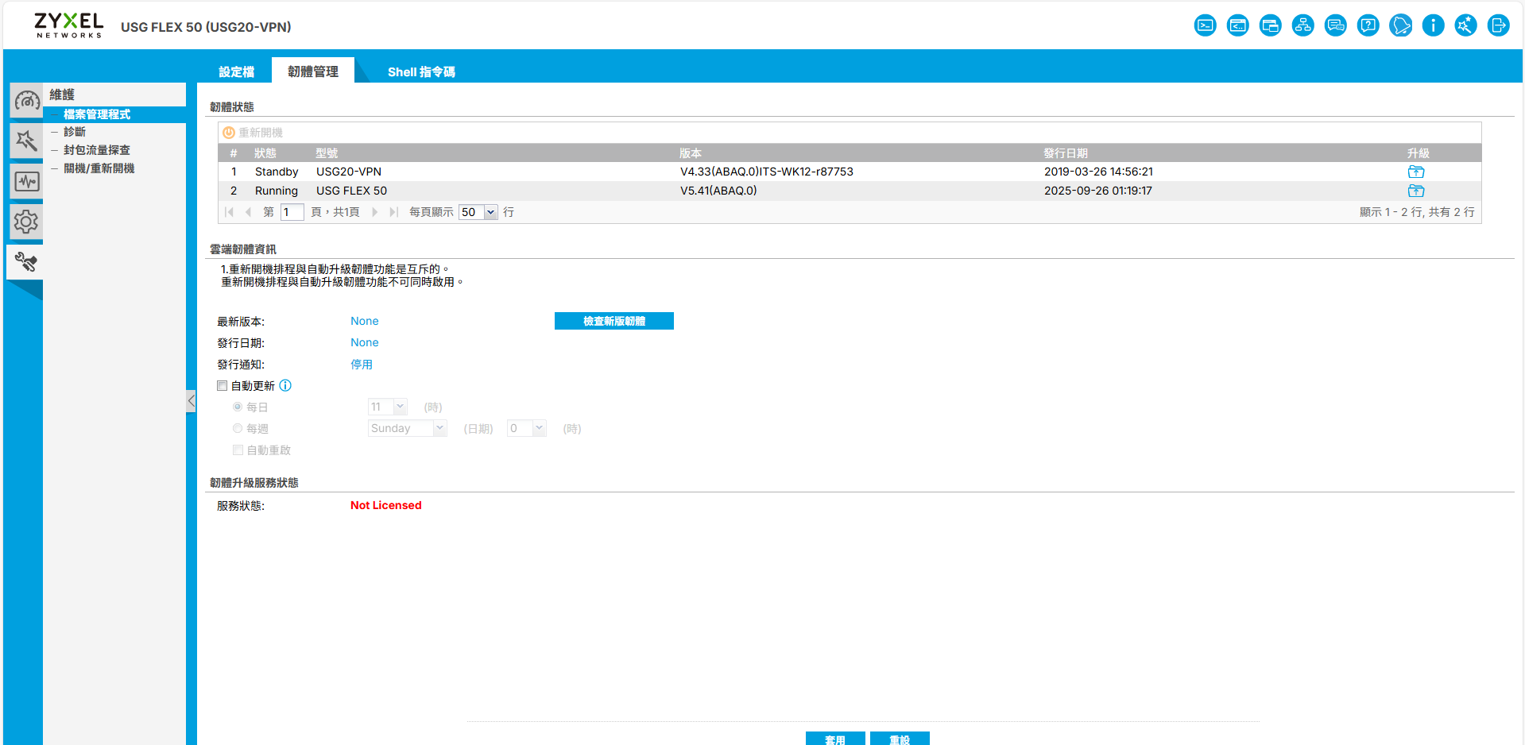
Task: Click the 重設 reset button
Action: 900,739
